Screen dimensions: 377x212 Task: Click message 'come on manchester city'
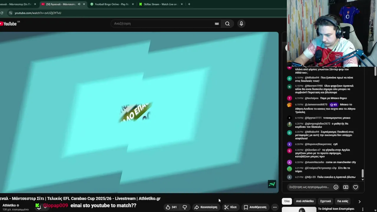pyautogui.click(x=341, y=162)
